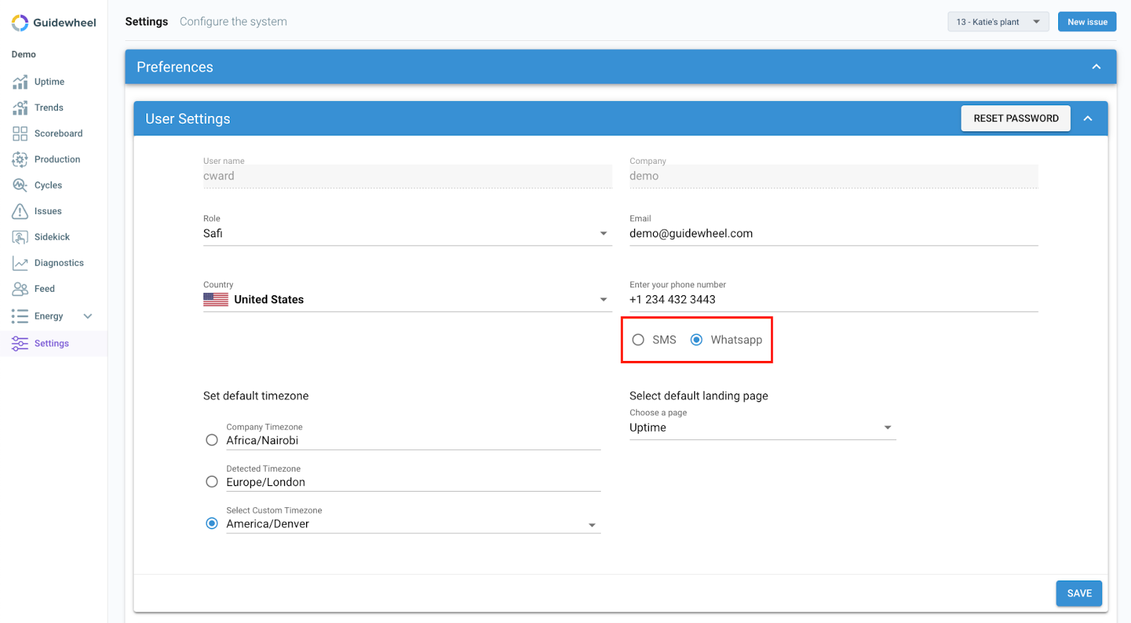
Task: Click the United States flag icon
Action: [216, 299]
